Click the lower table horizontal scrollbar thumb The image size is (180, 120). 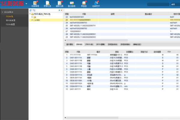point(92,118)
